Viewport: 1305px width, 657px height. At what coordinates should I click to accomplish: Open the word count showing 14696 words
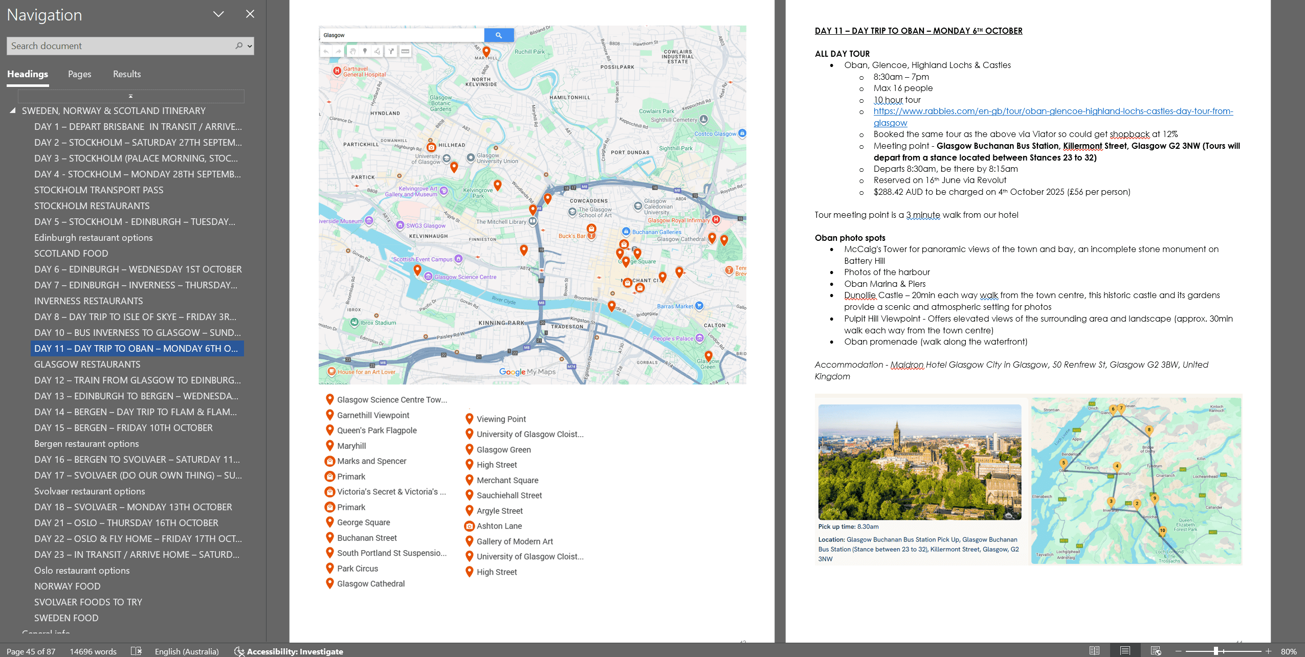(93, 651)
